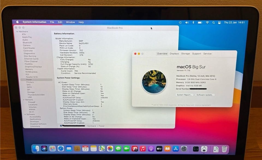262x160 pixels.
Task: Select Card Reader in the sidebar
Action: pyautogui.click(x=29, y=48)
